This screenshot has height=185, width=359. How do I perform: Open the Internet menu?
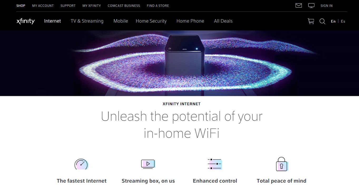click(52, 21)
